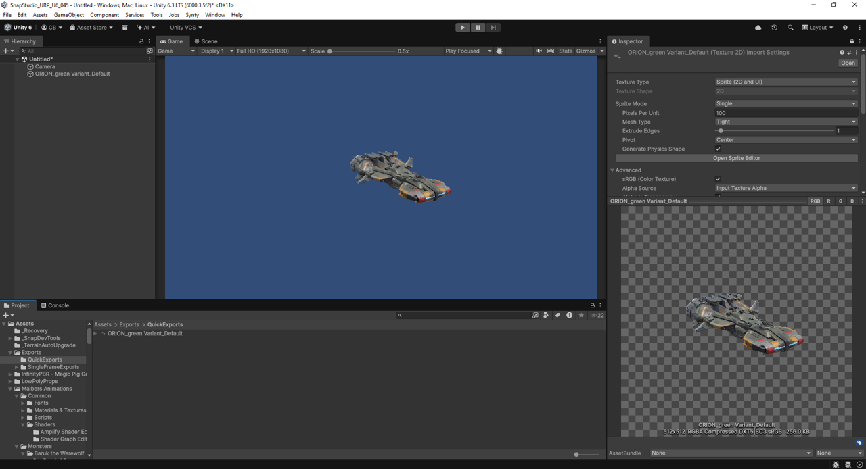Show only B channel in preview

852,201
